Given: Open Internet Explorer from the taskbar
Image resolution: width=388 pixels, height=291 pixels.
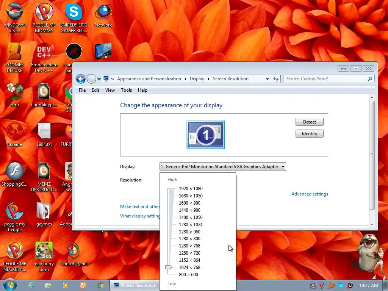Looking at the screenshot, I should click(31, 285).
